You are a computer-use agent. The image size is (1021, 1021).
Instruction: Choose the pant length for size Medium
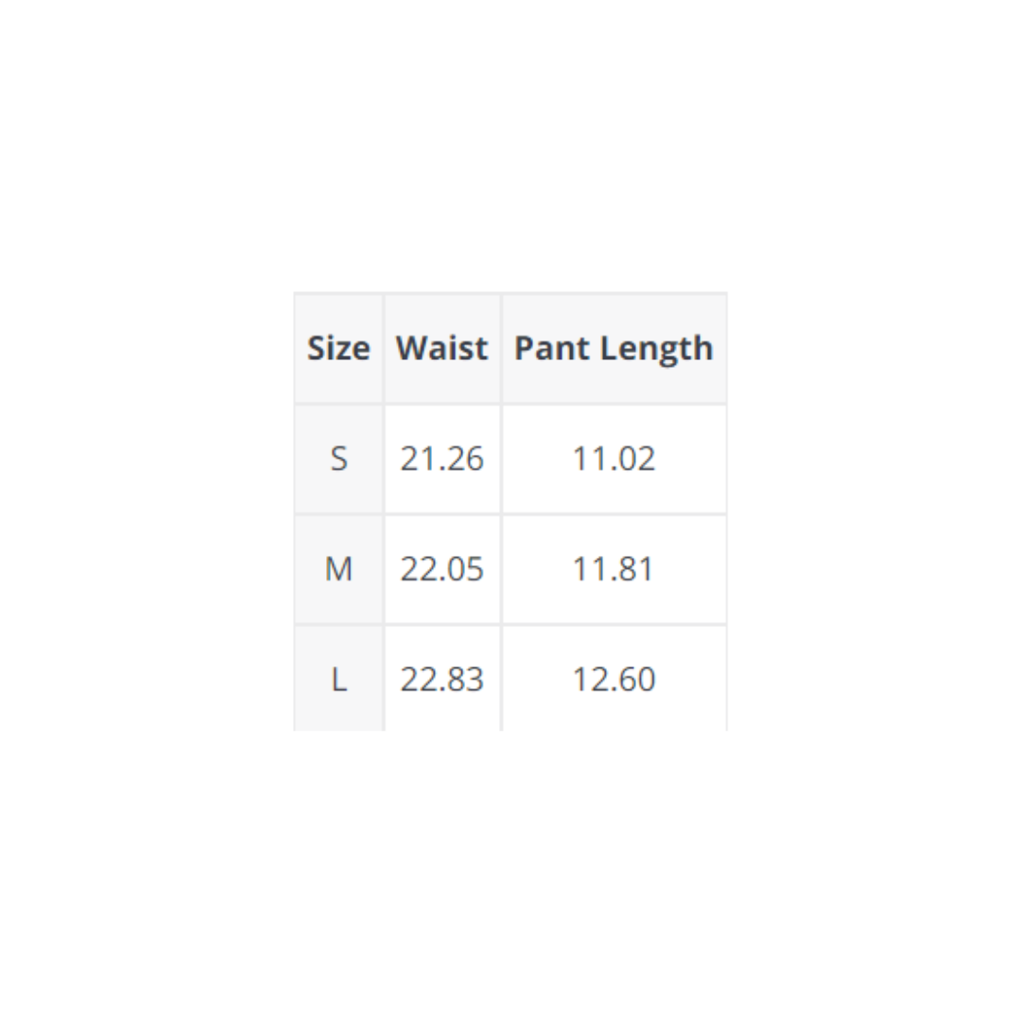[614, 570]
